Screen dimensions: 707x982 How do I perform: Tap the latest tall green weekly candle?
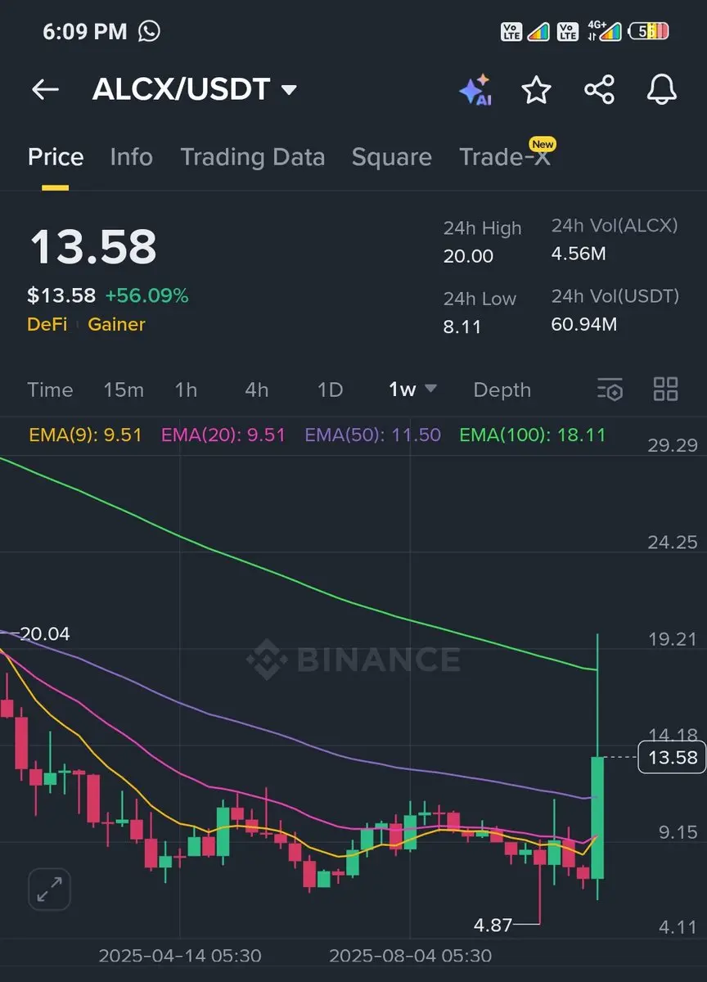(598, 818)
